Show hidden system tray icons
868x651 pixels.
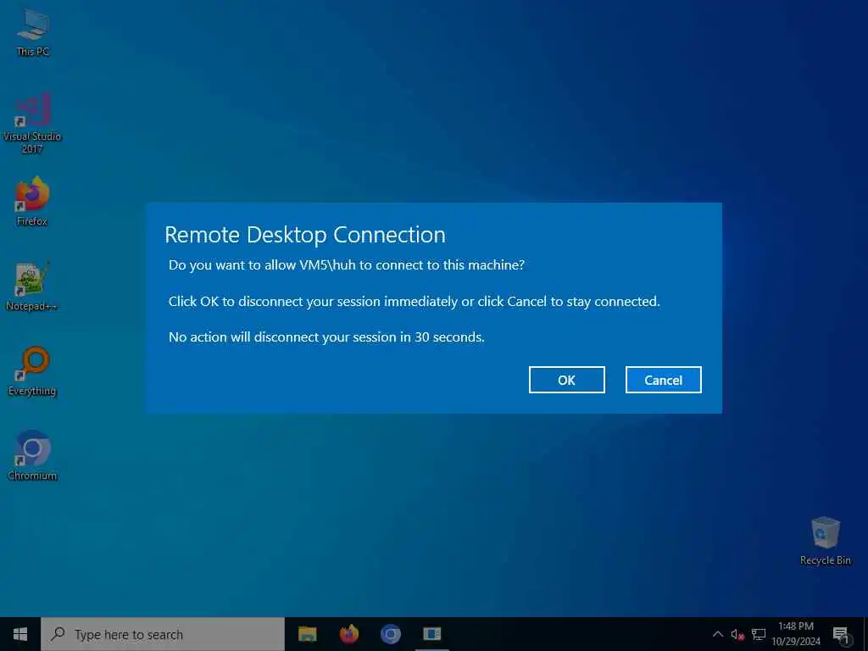[717, 634]
